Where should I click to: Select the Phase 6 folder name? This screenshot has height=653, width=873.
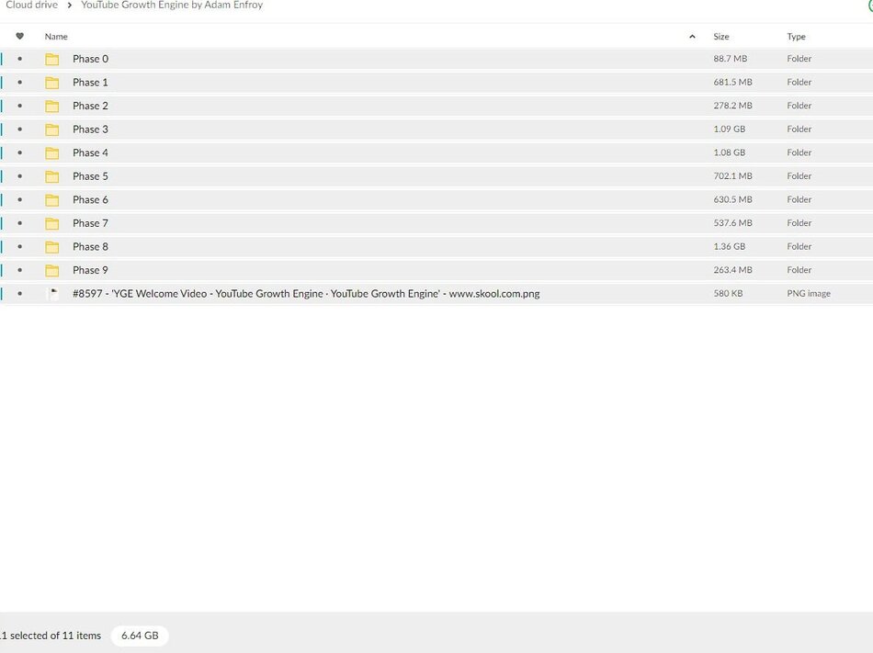click(90, 199)
